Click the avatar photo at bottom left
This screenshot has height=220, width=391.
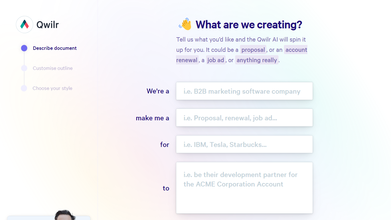65,215
